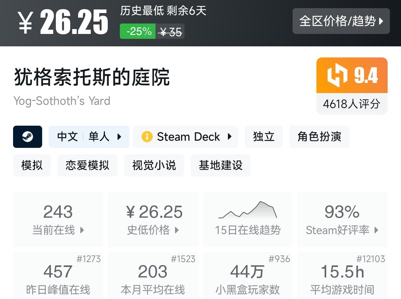Viewport: 401px width, 299px height.
Task: Tap the struck-through original price ¥35
Action: 170,32
